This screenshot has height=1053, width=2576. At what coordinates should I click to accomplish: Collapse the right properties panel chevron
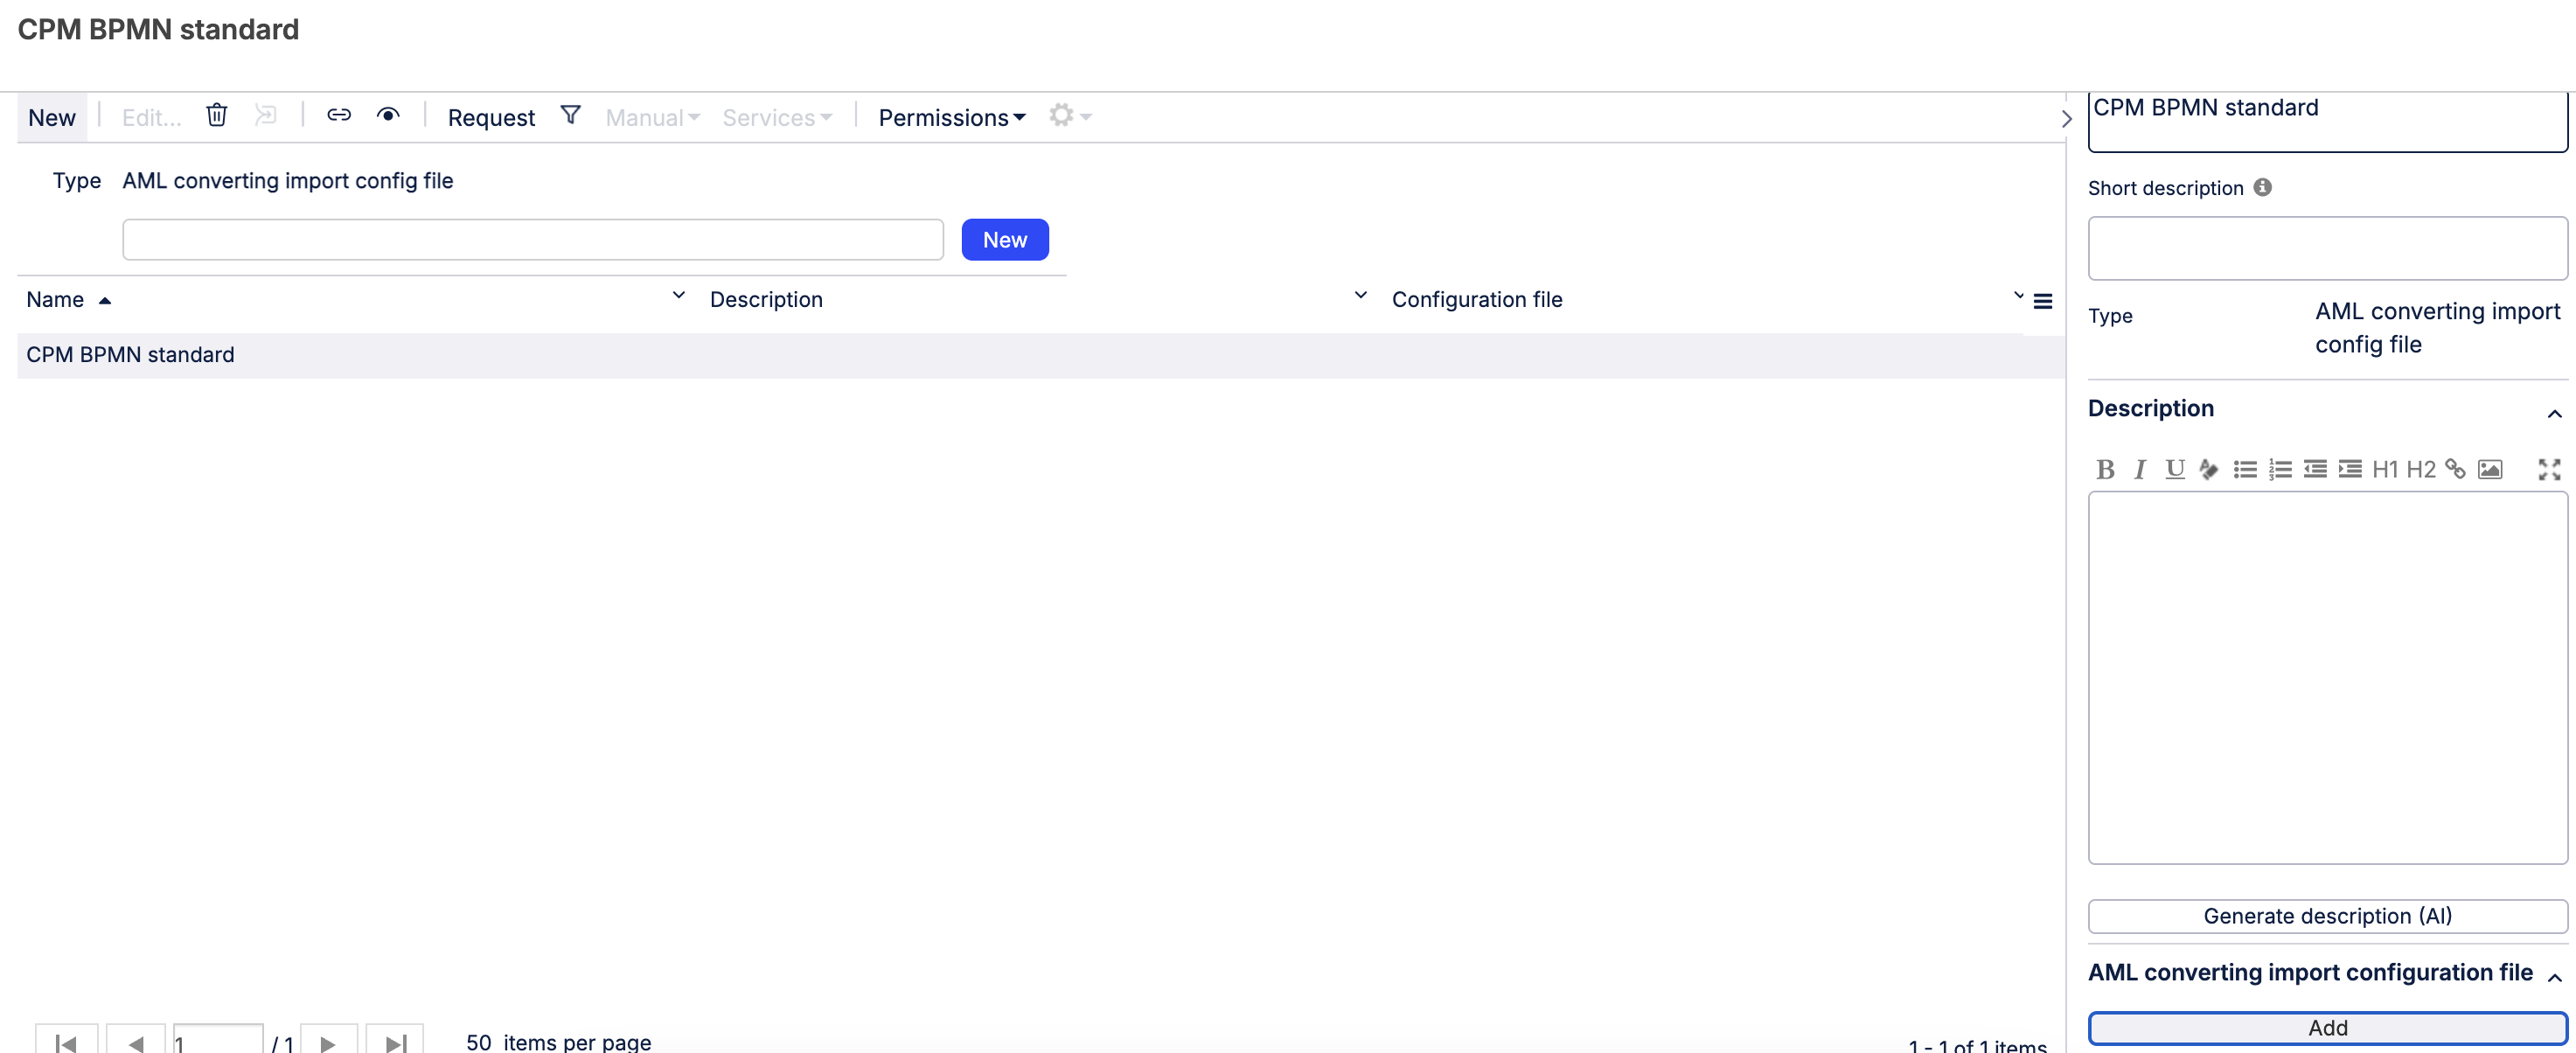pos(2066,118)
